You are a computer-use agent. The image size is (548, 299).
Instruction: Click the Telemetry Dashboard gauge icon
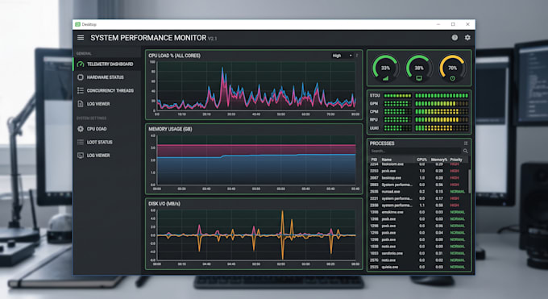click(81, 64)
